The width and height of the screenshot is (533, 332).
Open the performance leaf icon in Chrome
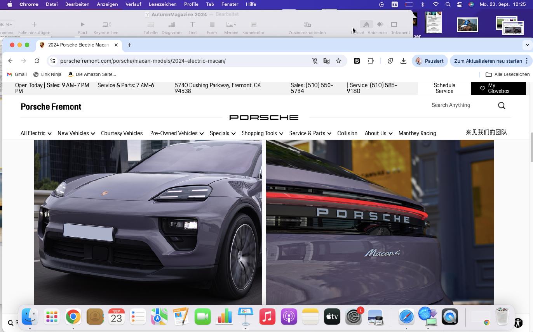[390, 61]
